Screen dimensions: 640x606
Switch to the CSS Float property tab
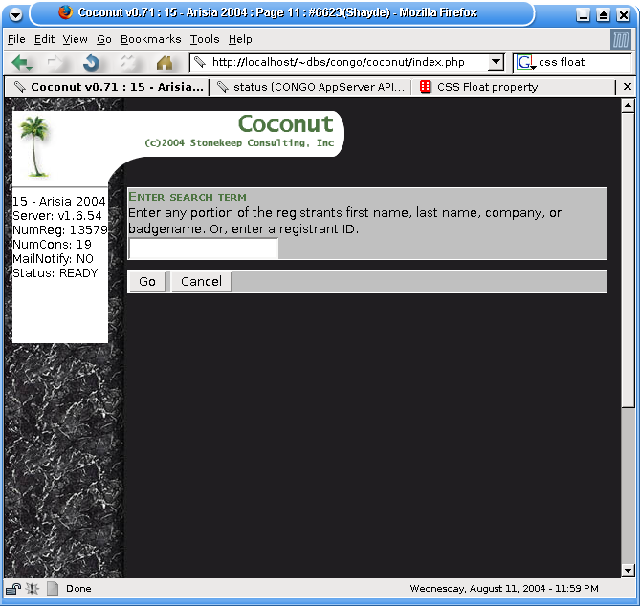tap(514, 87)
